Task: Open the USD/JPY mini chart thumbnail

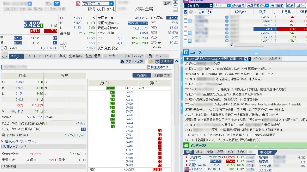Action: point(250,169)
